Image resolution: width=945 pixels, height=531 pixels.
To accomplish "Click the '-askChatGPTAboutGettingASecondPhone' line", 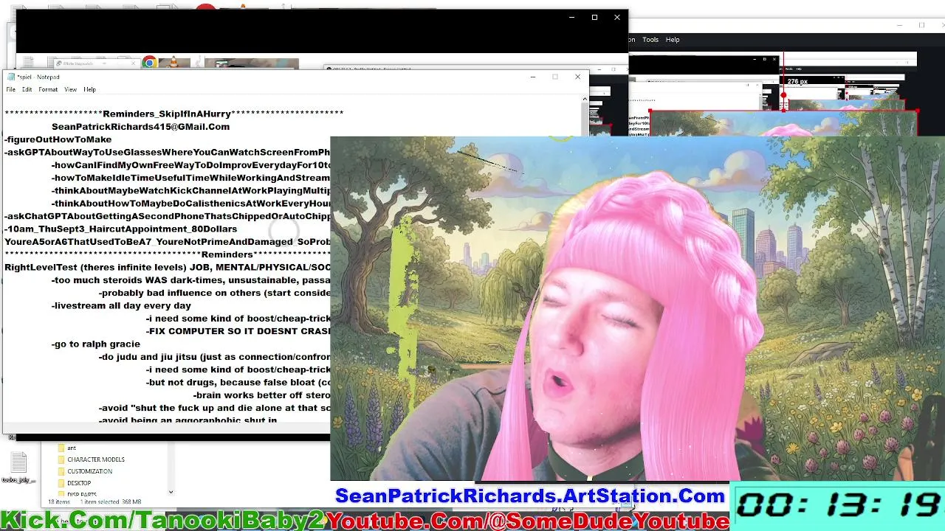I will coord(167,216).
